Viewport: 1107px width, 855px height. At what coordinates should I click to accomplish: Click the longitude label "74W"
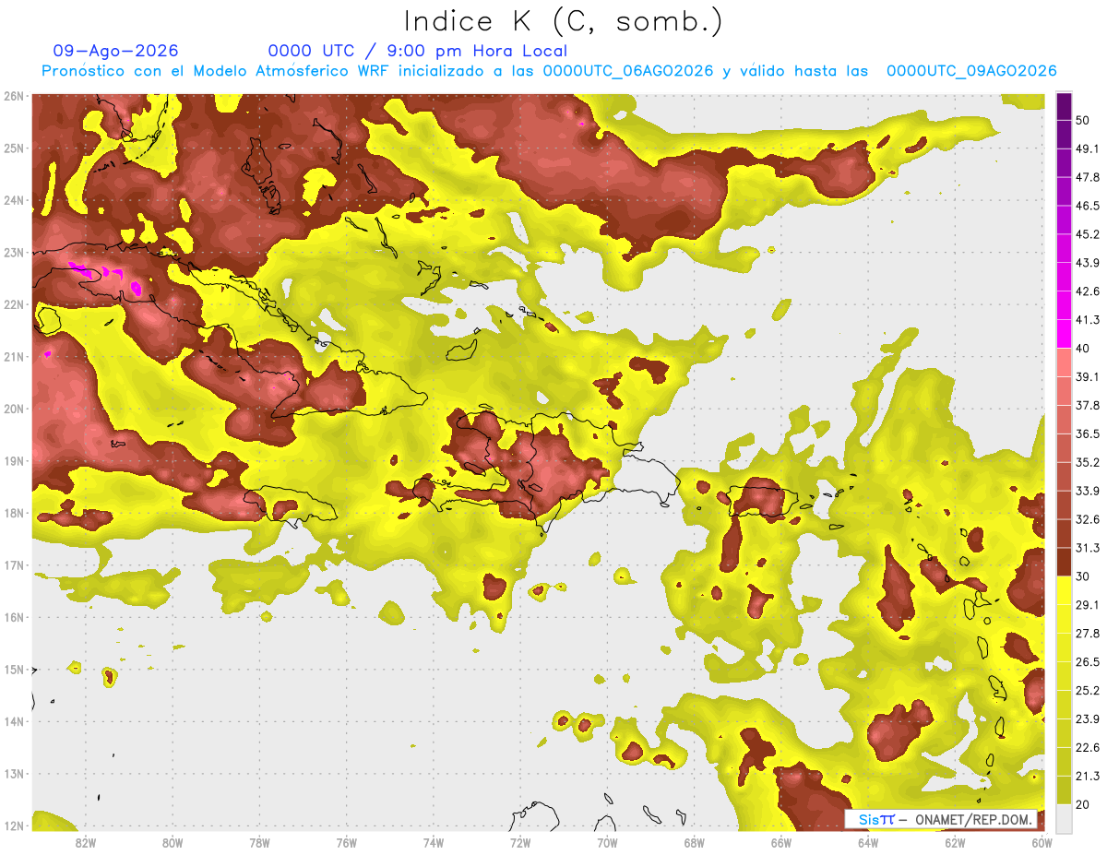point(434,843)
